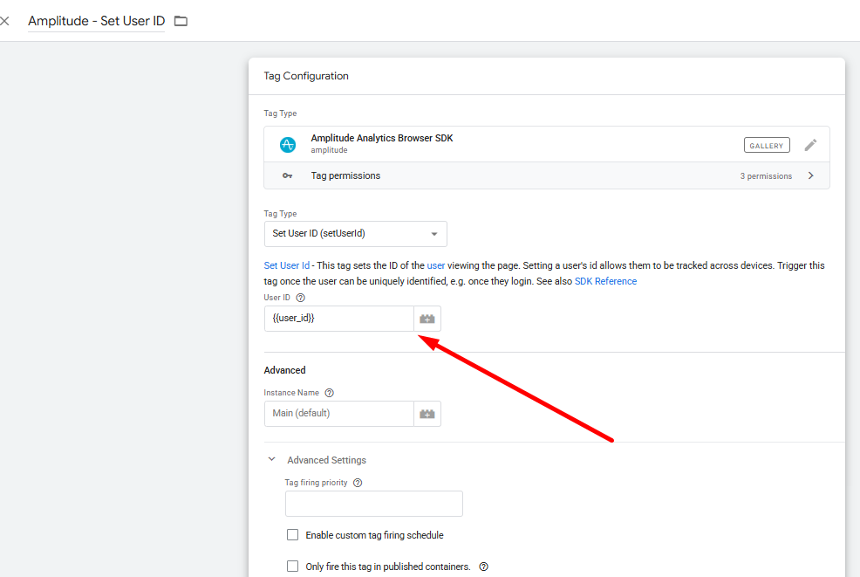Click the Tag firing priority input box
Image resolution: width=860 pixels, height=577 pixels.
click(x=373, y=504)
